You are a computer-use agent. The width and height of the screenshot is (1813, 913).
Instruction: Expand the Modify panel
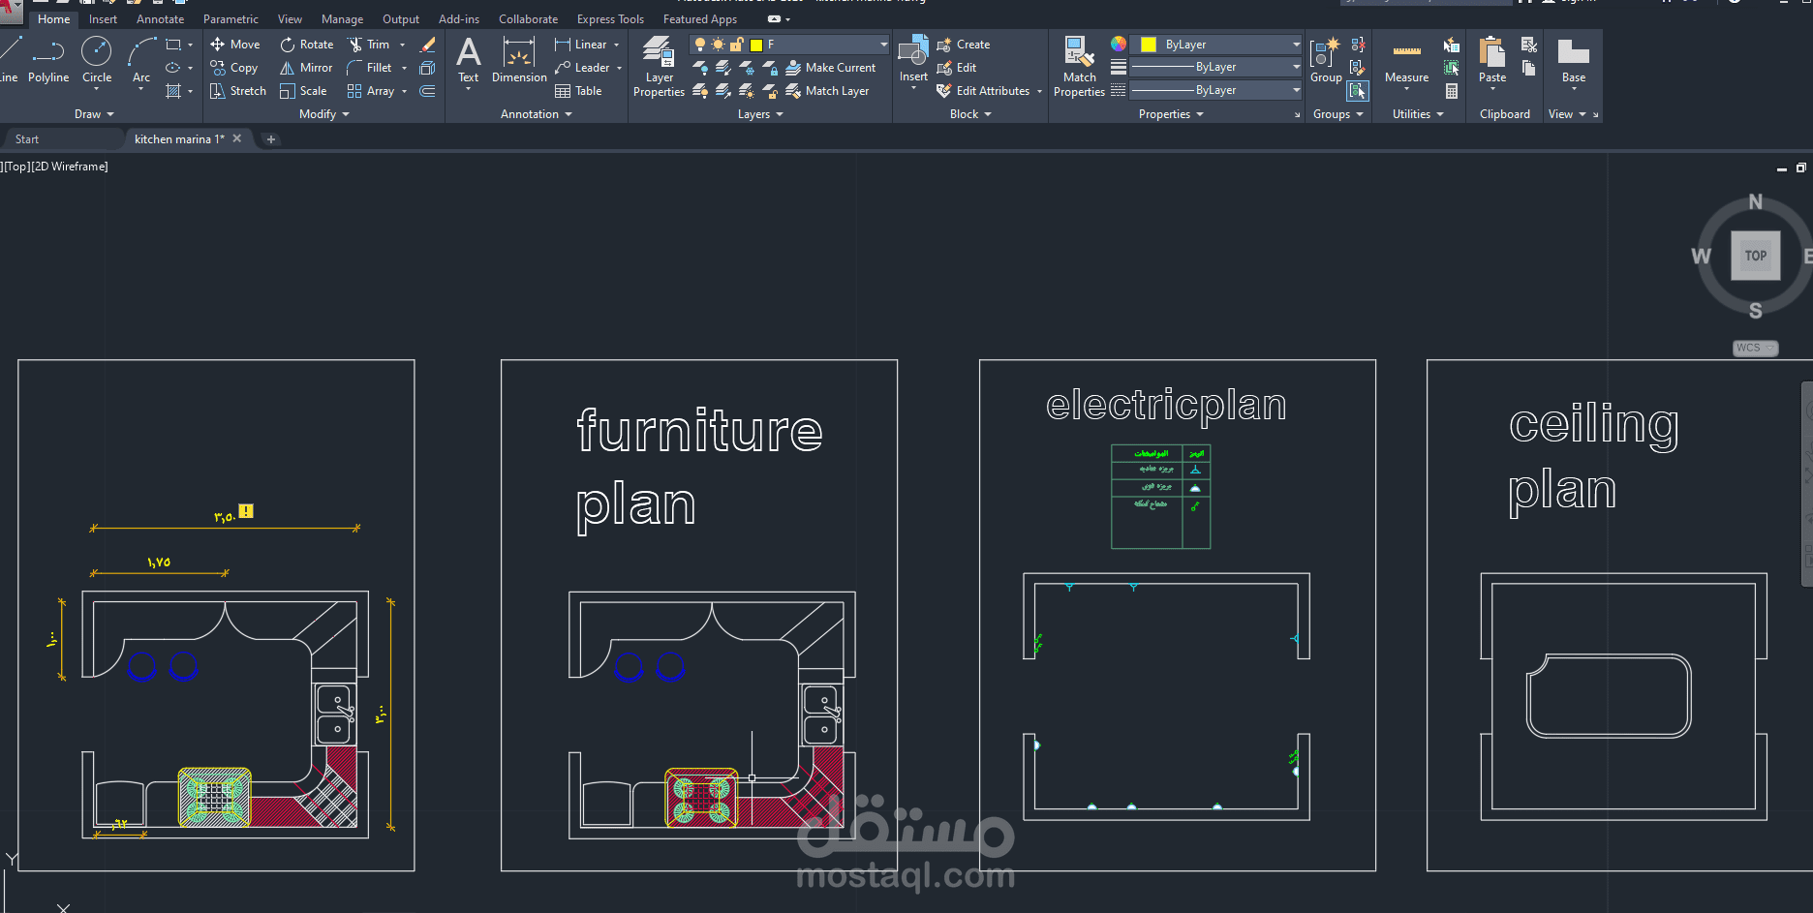point(324,114)
